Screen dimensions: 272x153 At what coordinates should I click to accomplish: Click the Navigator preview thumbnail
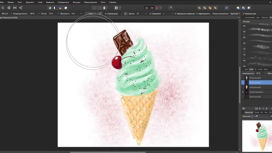click(x=257, y=136)
